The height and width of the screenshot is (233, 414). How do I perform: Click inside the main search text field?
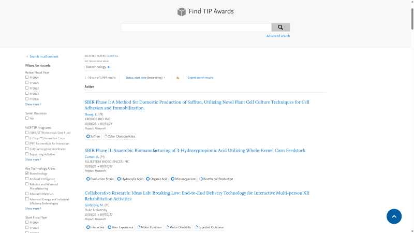point(196,27)
